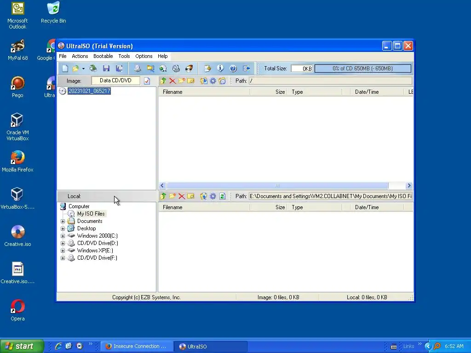471x353 pixels.
Task: Sort image list by Filename column
Action: [x=204, y=92]
